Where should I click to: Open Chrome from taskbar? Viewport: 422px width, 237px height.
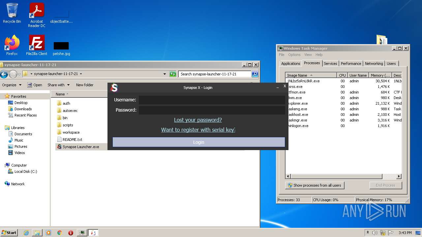[60, 233]
